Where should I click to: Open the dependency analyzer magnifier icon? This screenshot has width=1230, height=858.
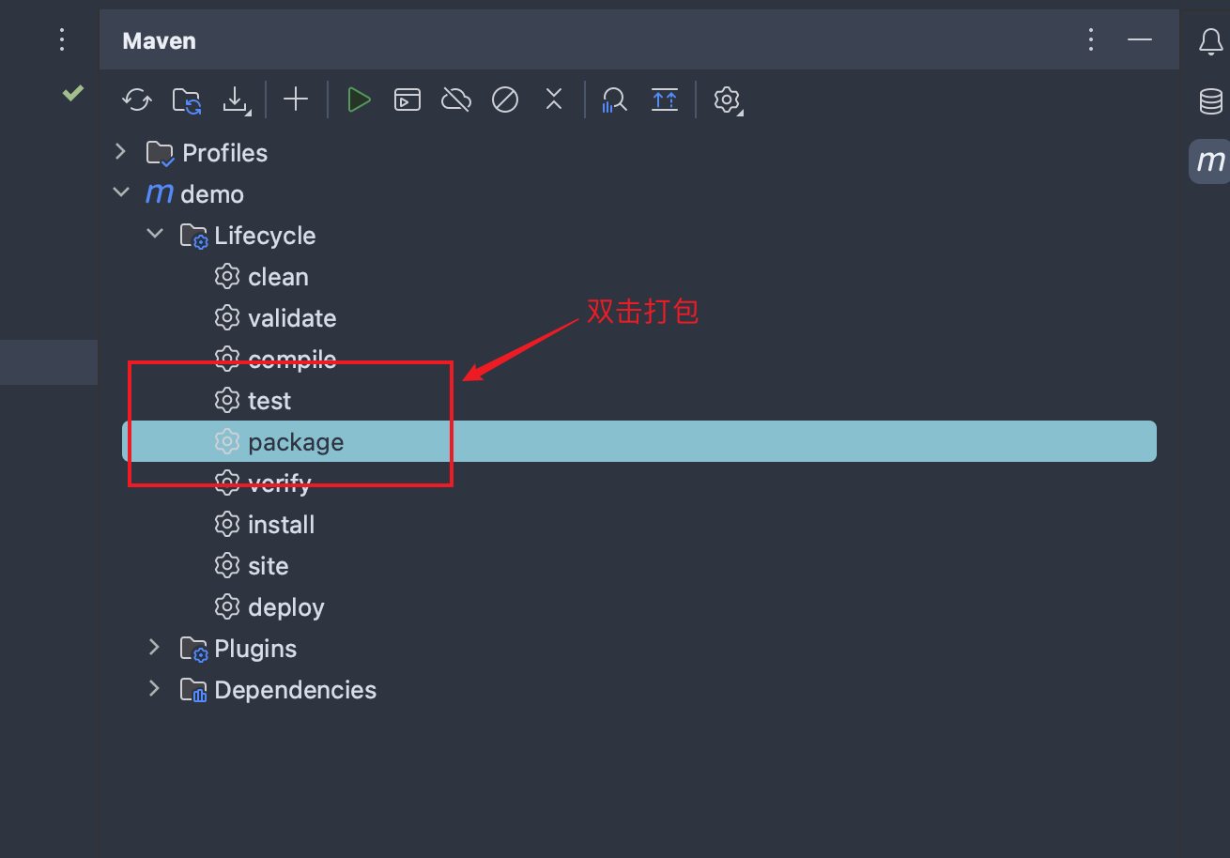pos(614,100)
